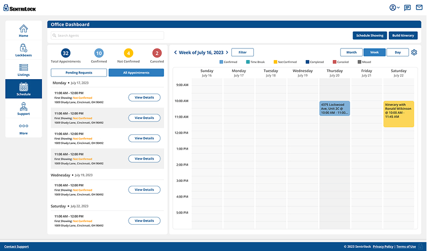Go to Listings in sidebar
Viewport: 427px width, 251px height.
(23, 69)
